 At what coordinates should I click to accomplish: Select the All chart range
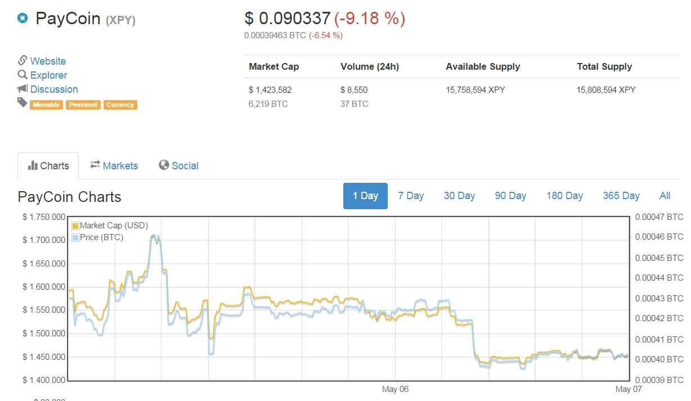(665, 196)
